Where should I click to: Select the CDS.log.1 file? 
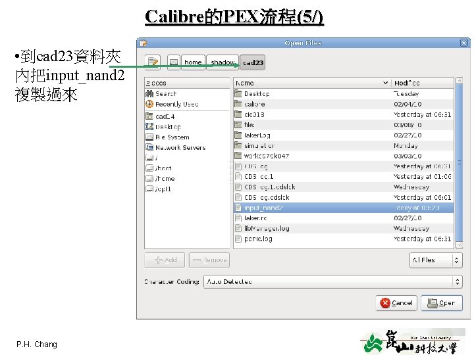[x=344, y=177]
